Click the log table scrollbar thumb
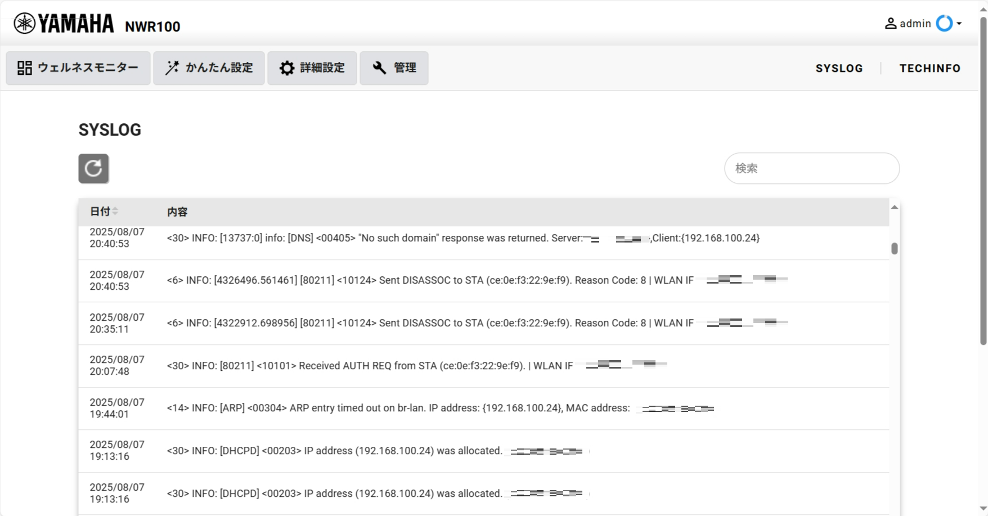The width and height of the screenshot is (988, 516). (895, 248)
